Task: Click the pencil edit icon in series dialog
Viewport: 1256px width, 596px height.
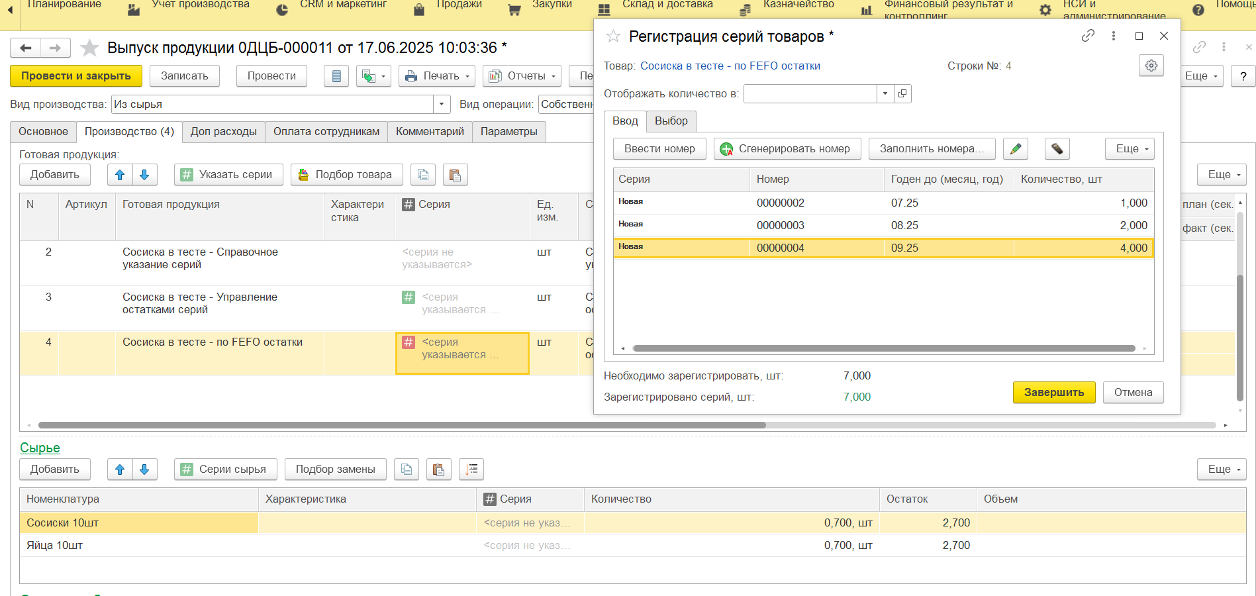Action: (x=1015, y=149)
